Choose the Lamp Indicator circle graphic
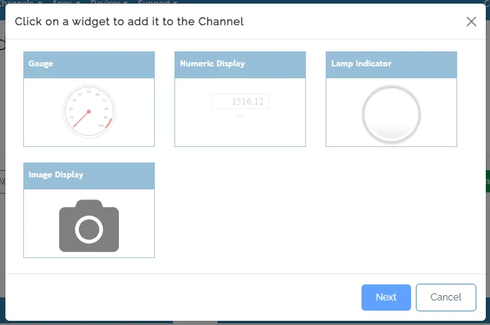 [x=391, y=114]
